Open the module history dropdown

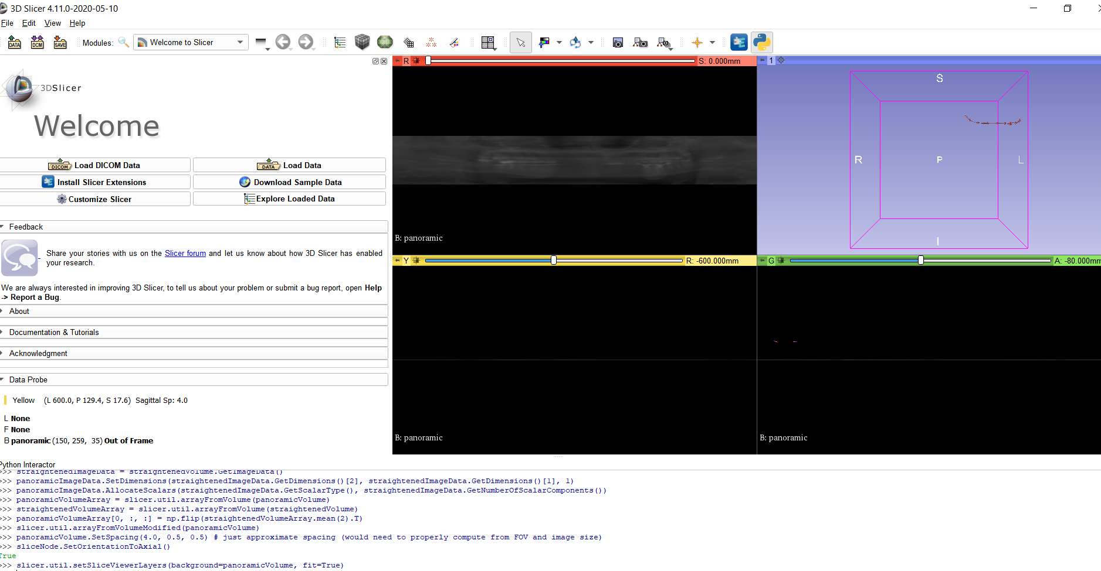262,43
